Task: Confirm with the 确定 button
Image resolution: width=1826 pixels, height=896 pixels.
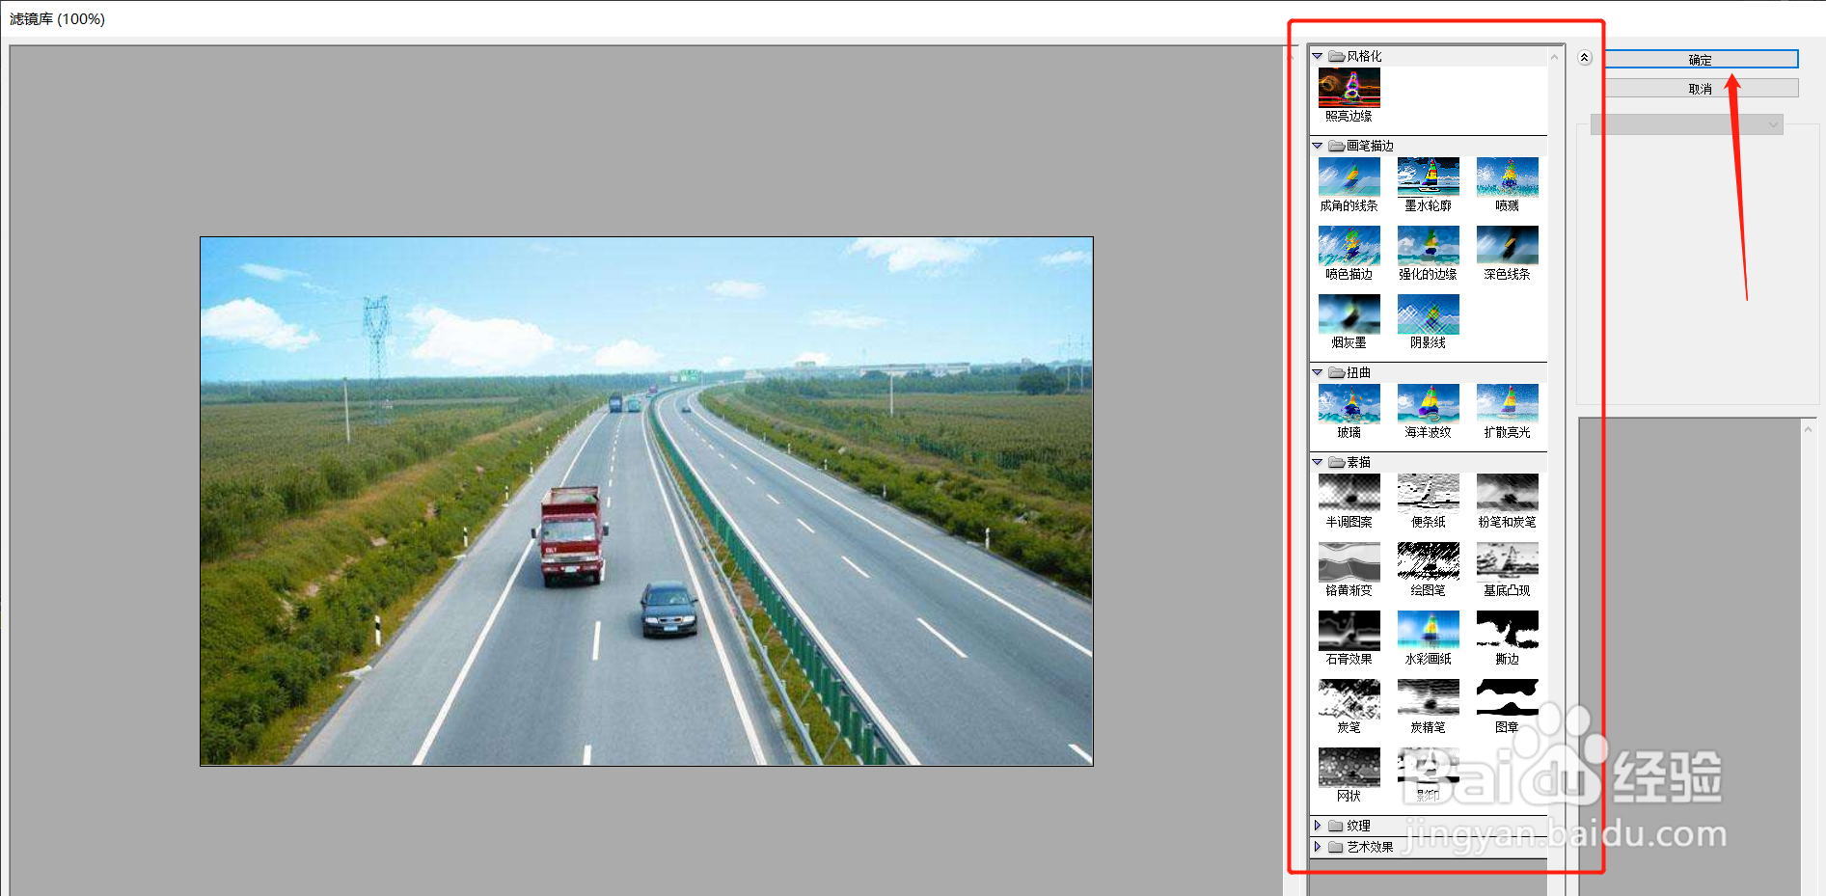Action: [x=1702, y=59]
